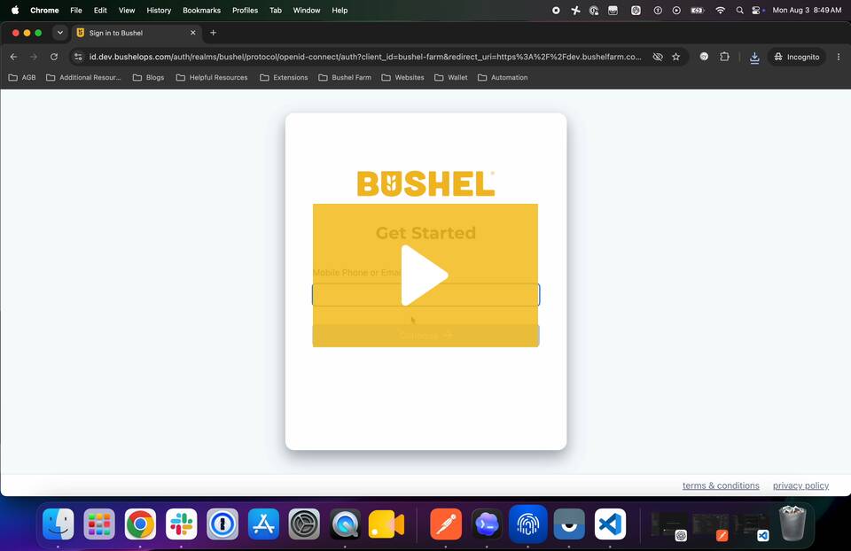Open the Automation bookmarks folder
The height and width of the screenshot is (551, 851).
[503, 78]
